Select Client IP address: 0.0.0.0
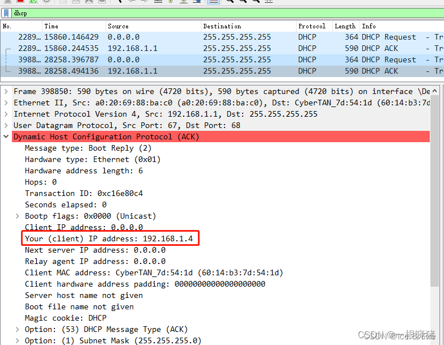Viewport: 444px width, 345px height. coord(84,227)
